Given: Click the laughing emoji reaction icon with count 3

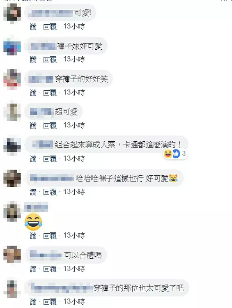Looking at the screenshot, I should [x=168, y=154].
